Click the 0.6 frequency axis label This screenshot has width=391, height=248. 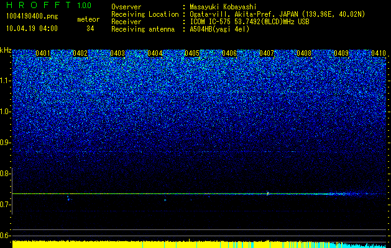coord(5,236)
